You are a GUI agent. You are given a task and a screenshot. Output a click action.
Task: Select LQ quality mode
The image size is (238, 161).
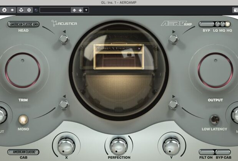click(x=217, y=24)
